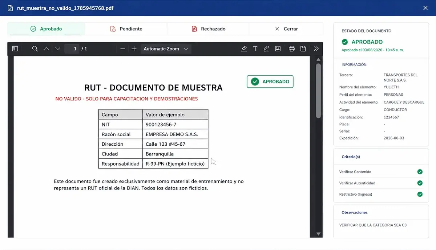
Task: Click the Aprobado tab checkmark icon
Action: (33, 29)
